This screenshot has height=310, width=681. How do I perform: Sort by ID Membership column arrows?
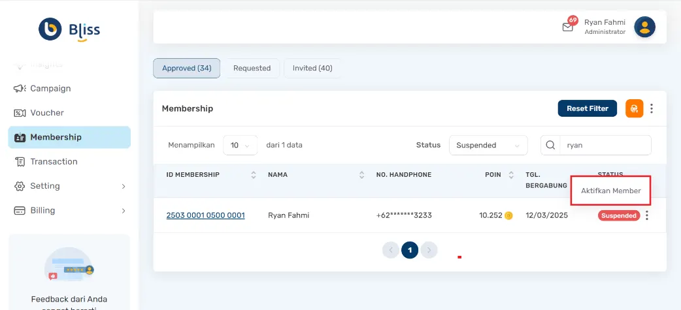click(x=254, y=175)
